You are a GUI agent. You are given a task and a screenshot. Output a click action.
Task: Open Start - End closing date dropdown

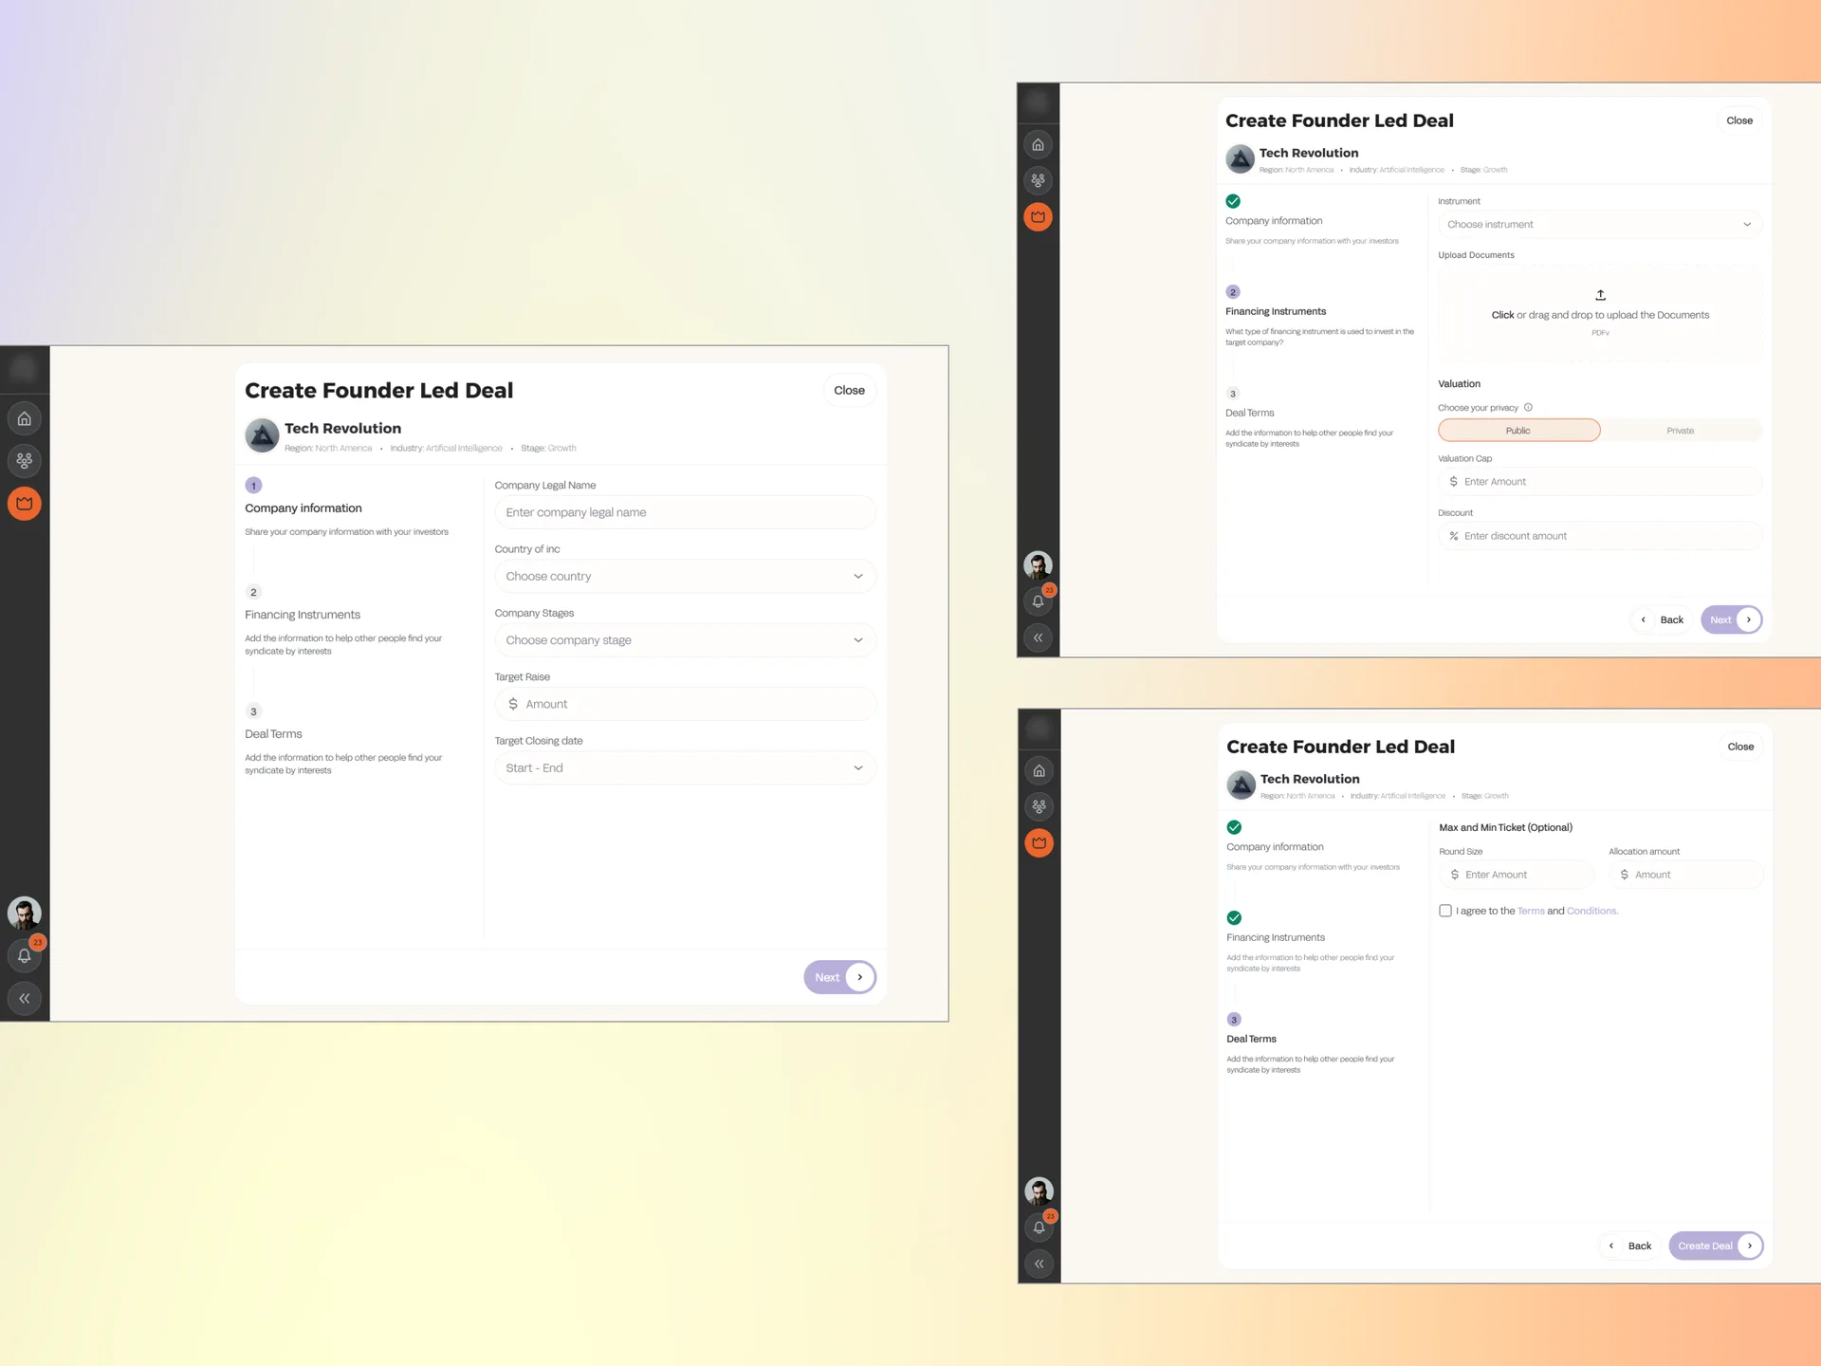685,768
